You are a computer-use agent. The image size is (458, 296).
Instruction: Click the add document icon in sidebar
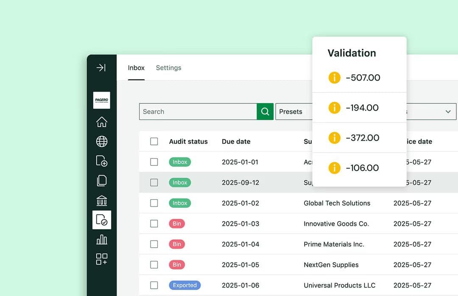point(102,161)
